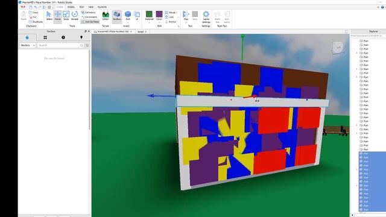Open the FILE menu

[x=23, y=7]
